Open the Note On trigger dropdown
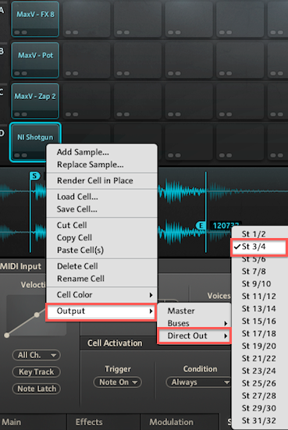The width and height of the screenshot is (288, 430). (118, 382)
